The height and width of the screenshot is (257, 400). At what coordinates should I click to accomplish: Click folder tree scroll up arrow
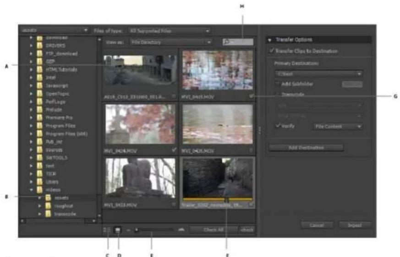tap(99, 39)
